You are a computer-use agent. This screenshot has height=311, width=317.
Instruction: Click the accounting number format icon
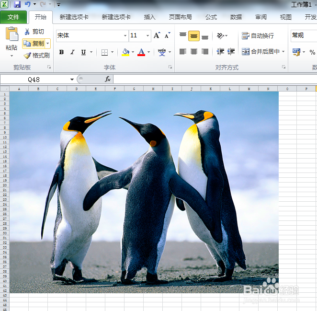296,52
